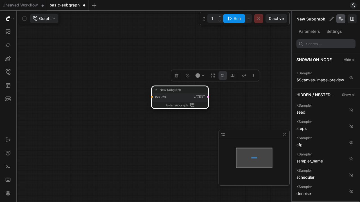360x202 pixels.
Task: Click the parameter search field
Action: (x=326, y=44)
